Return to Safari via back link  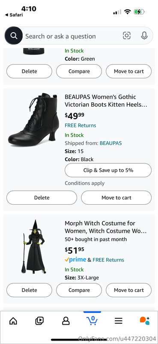pos(14,15)
